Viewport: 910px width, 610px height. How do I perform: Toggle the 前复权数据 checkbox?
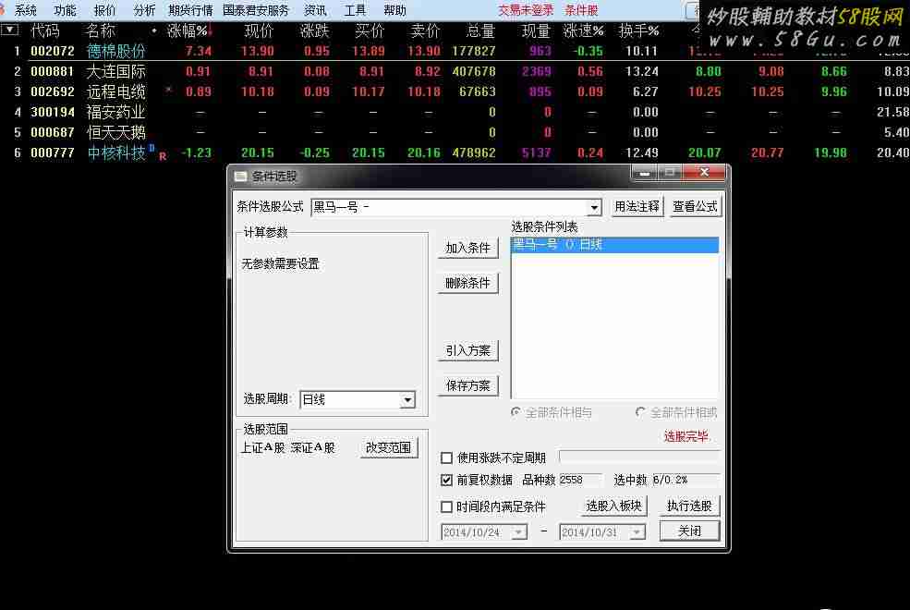click(x=446, y=480)
